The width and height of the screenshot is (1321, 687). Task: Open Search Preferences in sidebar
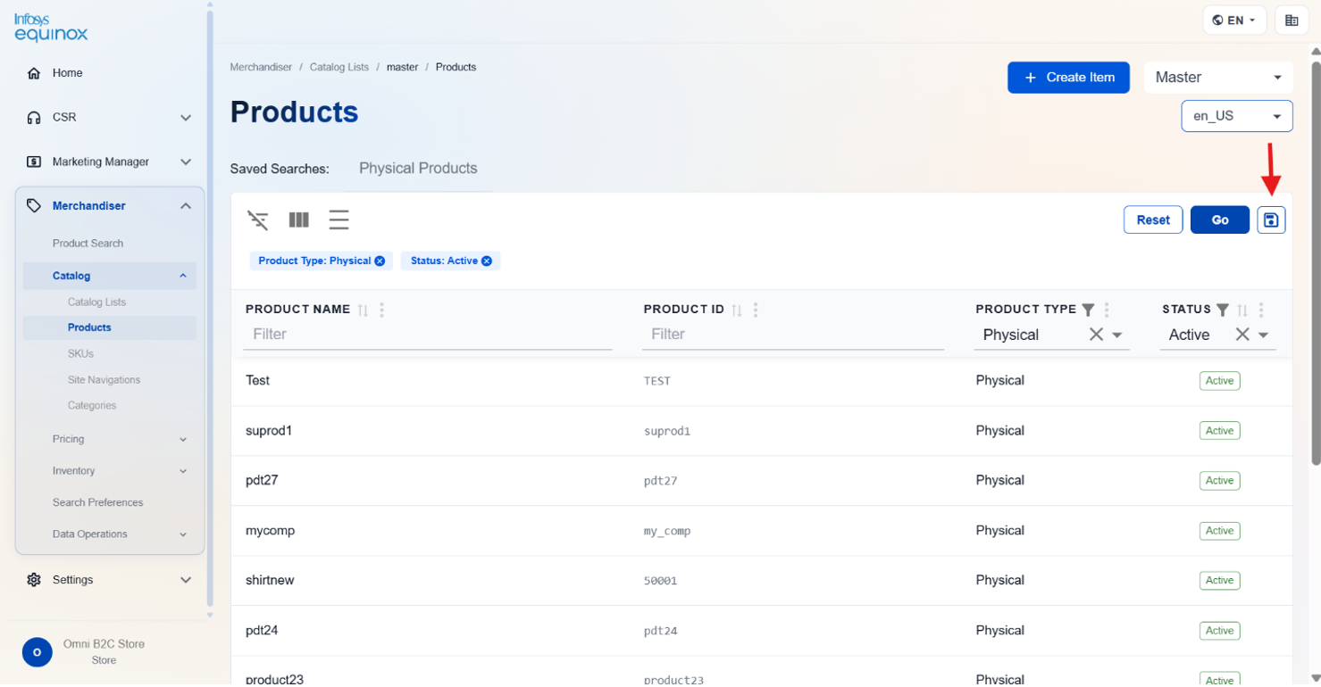click(97, 502)
